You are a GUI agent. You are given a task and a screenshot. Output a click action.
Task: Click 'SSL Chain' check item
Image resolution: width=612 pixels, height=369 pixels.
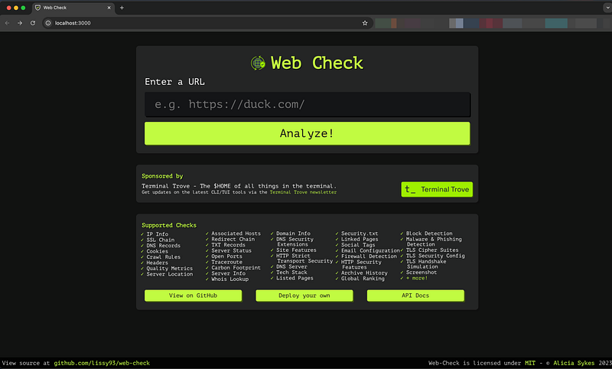(161, 240)
